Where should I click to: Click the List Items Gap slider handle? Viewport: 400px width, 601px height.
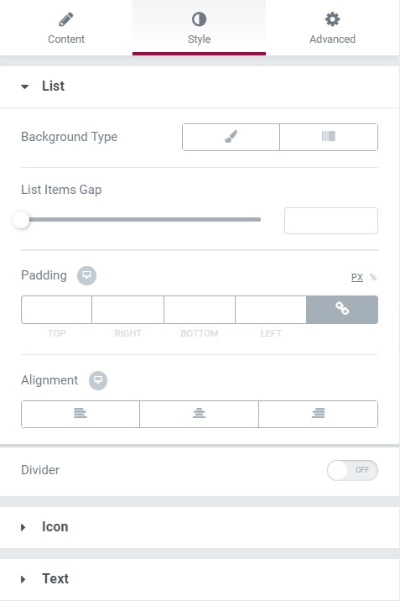pos(21,220)
